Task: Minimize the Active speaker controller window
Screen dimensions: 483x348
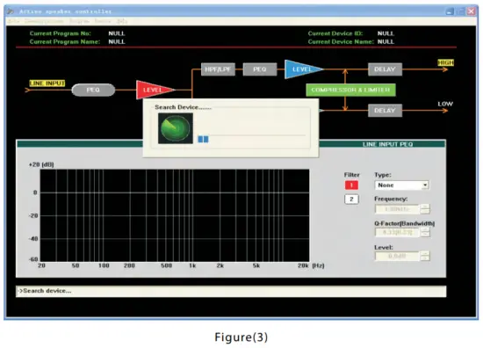Action: click(450, 11)
